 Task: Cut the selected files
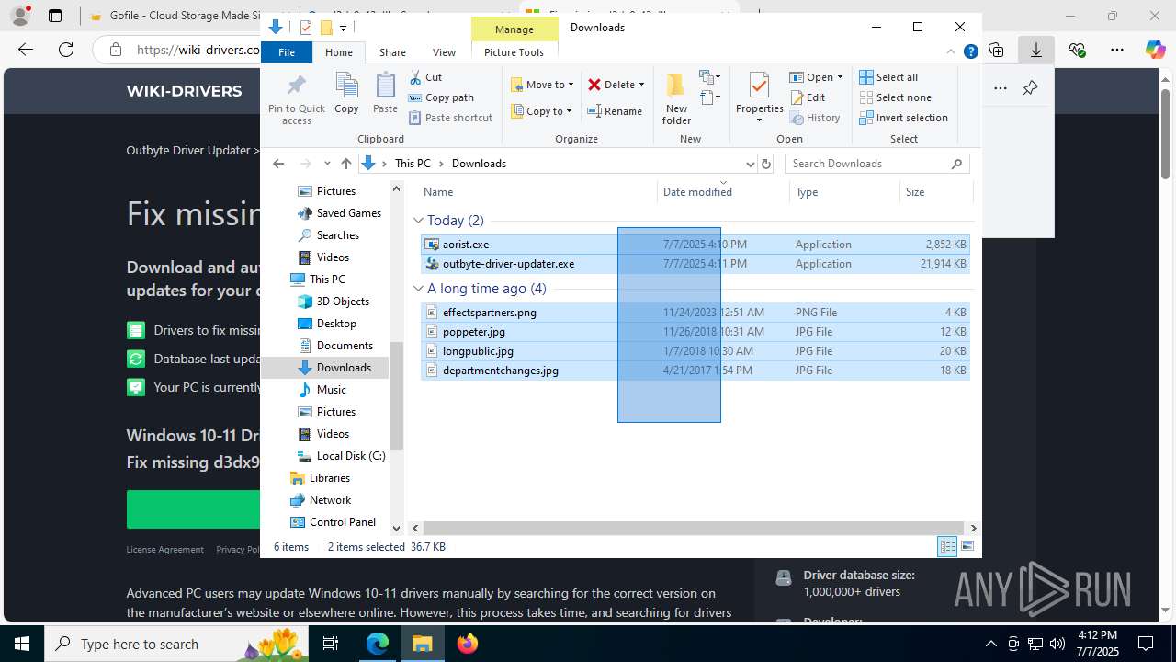click(425, 77)
